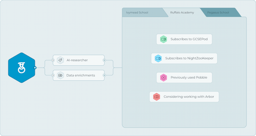
Task: Click the red Arbor hexagon icon
Action: [x=156, y=97]
